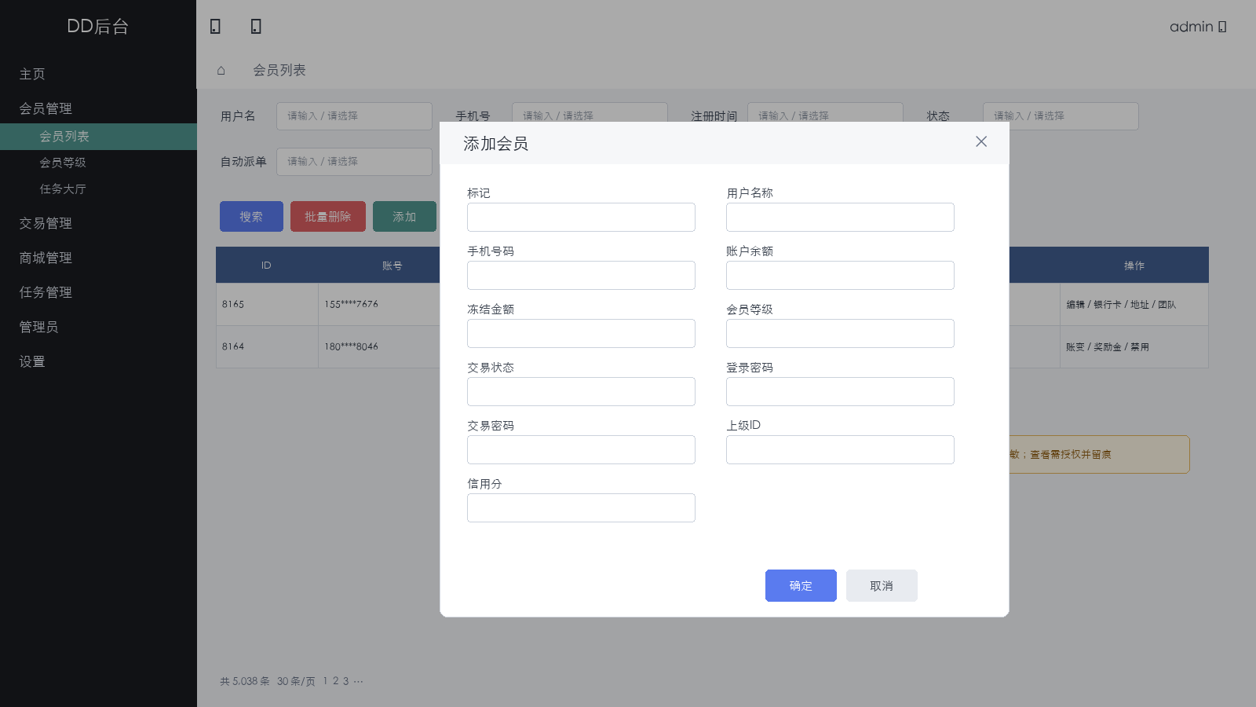Select 会员列表 in the sidebar

[98, 137]
